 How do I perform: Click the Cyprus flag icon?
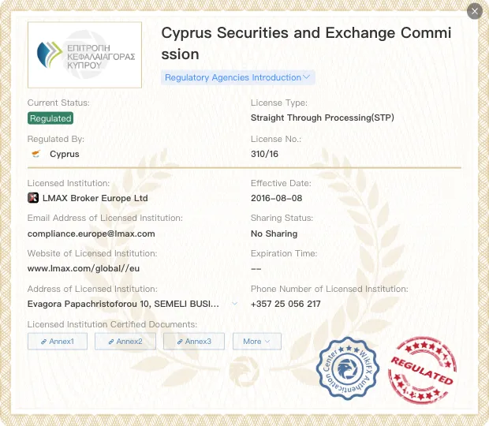[x=36, y=154]
